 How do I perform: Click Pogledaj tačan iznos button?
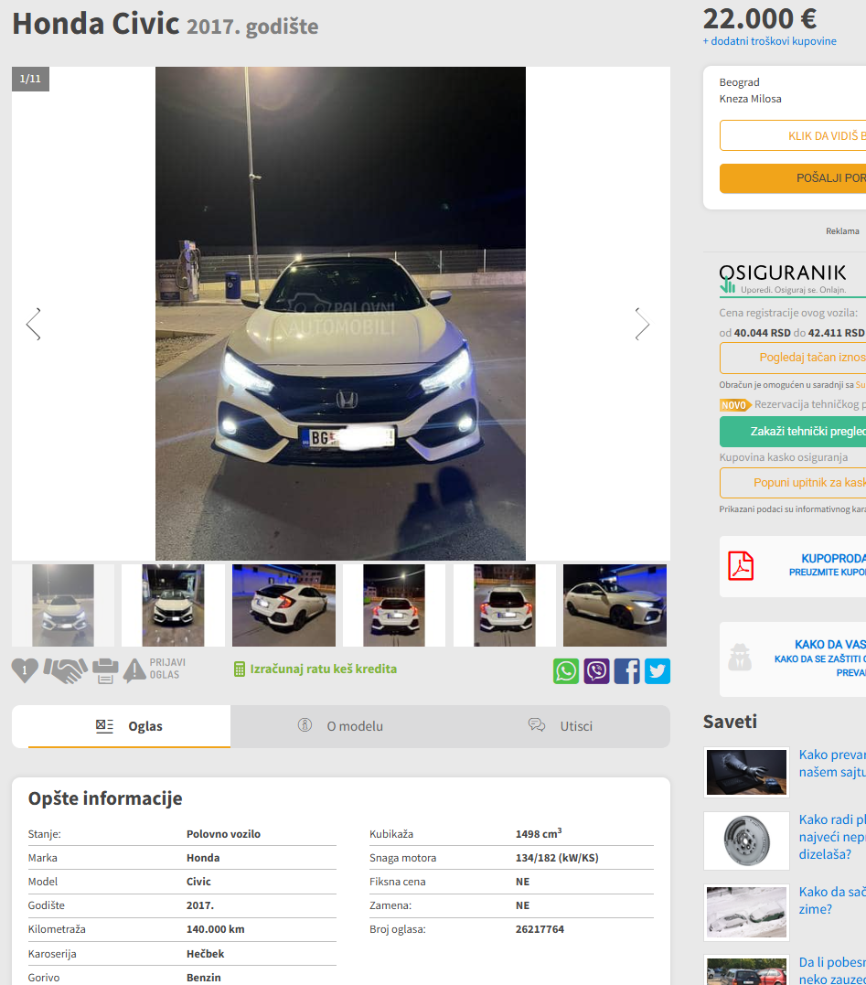point(793,358)
